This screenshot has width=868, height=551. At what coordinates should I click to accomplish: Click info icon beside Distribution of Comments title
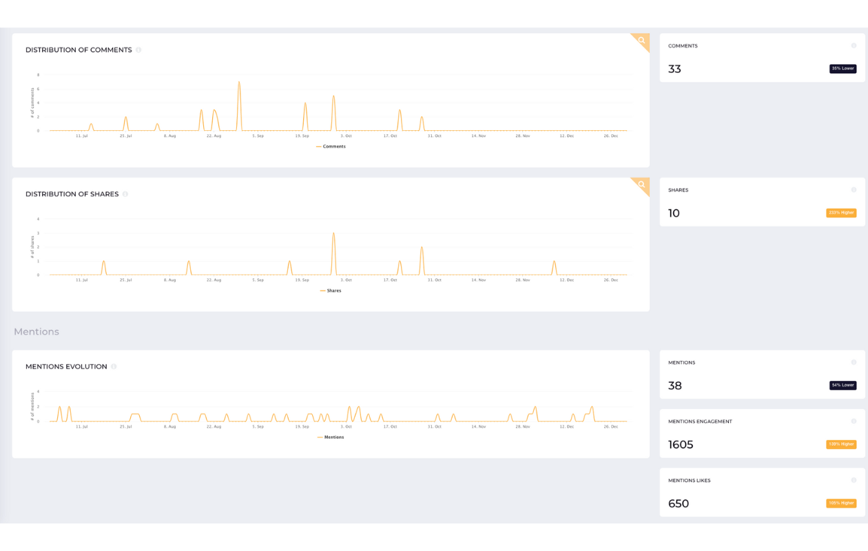138,50
